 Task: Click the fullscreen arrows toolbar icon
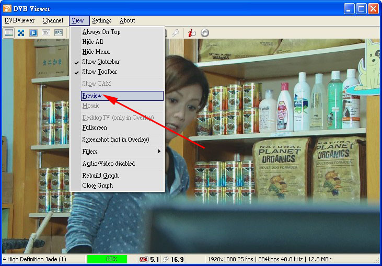click(21, 32)
